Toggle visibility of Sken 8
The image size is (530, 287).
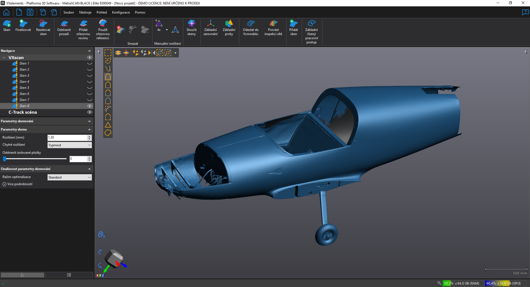point(89,106)
